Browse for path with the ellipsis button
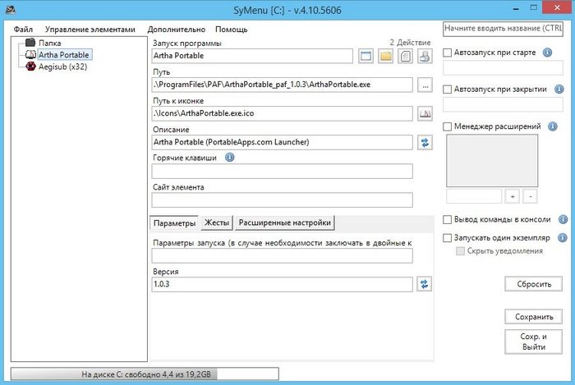The height and width of the screenshot is (385, 575). coord(425,85)
